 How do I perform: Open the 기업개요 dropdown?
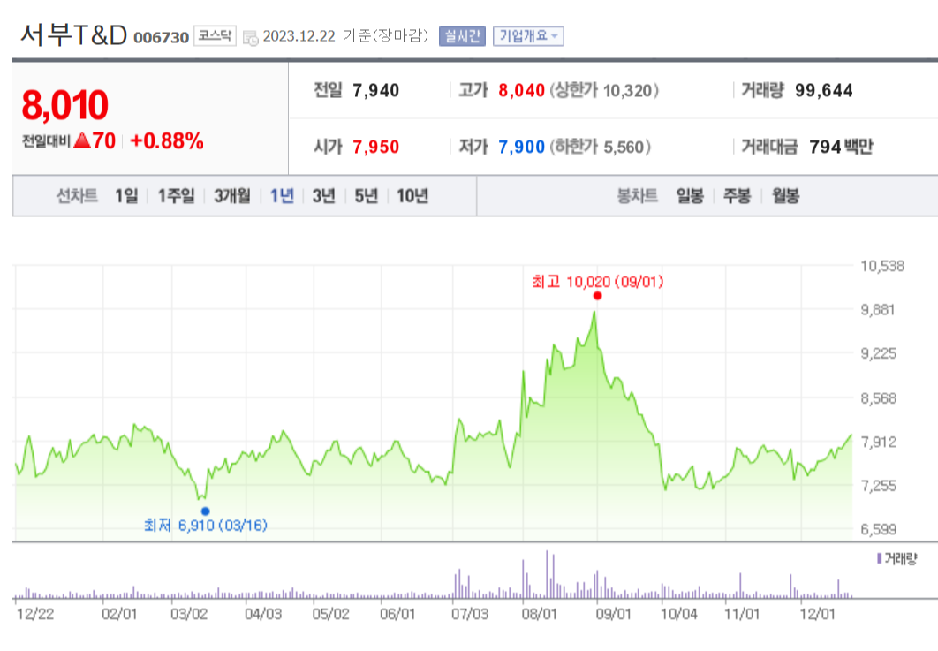[x=528, y=36]
